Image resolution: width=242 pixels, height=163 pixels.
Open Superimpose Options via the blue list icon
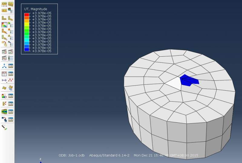point(11,44)
